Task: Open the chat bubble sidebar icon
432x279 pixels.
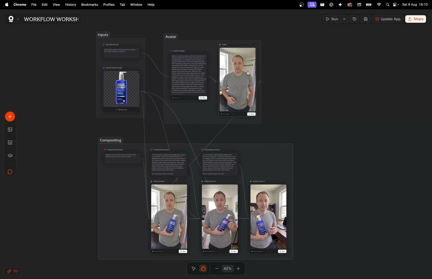Action: [10, 172]
